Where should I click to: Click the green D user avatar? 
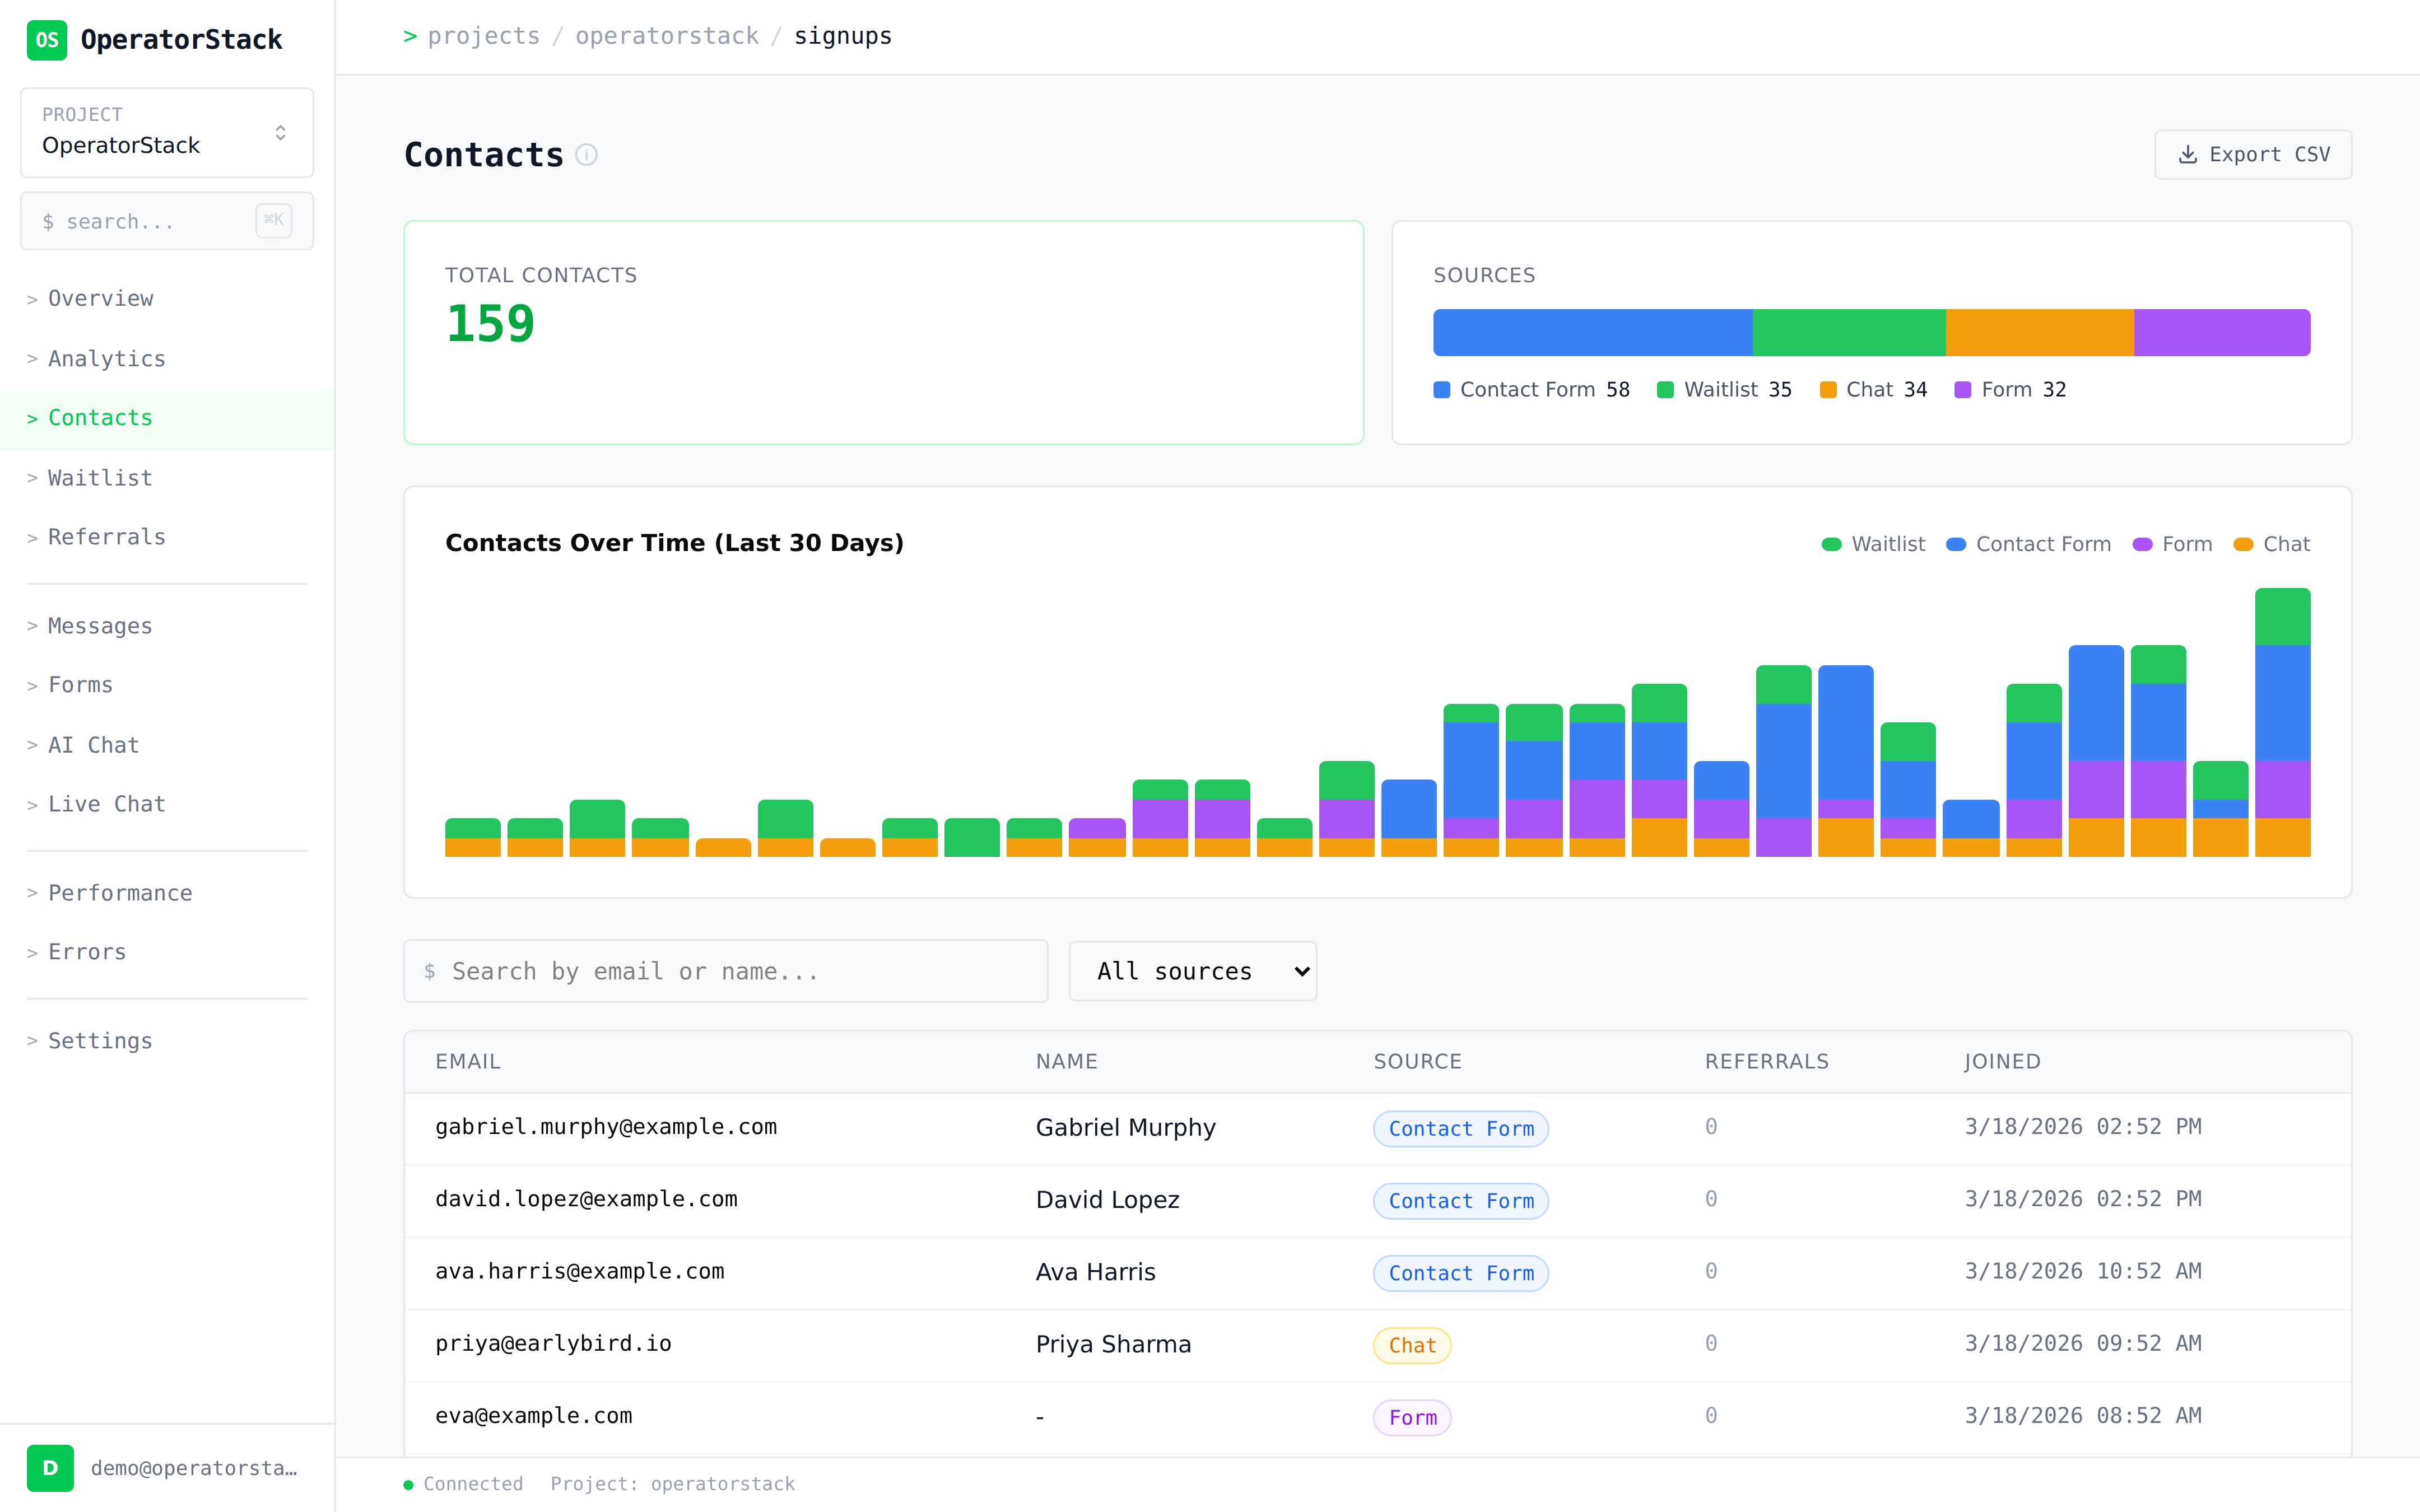pos(50,1467)
